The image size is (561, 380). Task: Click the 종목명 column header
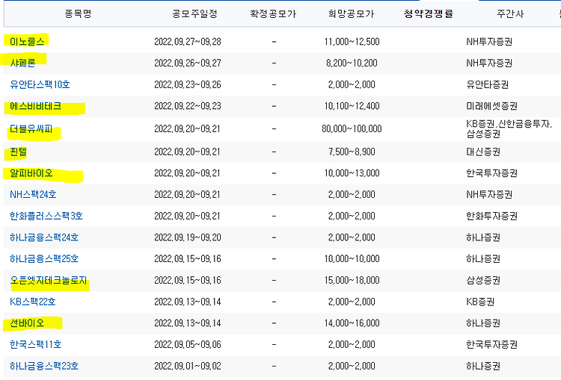(79, 14)
